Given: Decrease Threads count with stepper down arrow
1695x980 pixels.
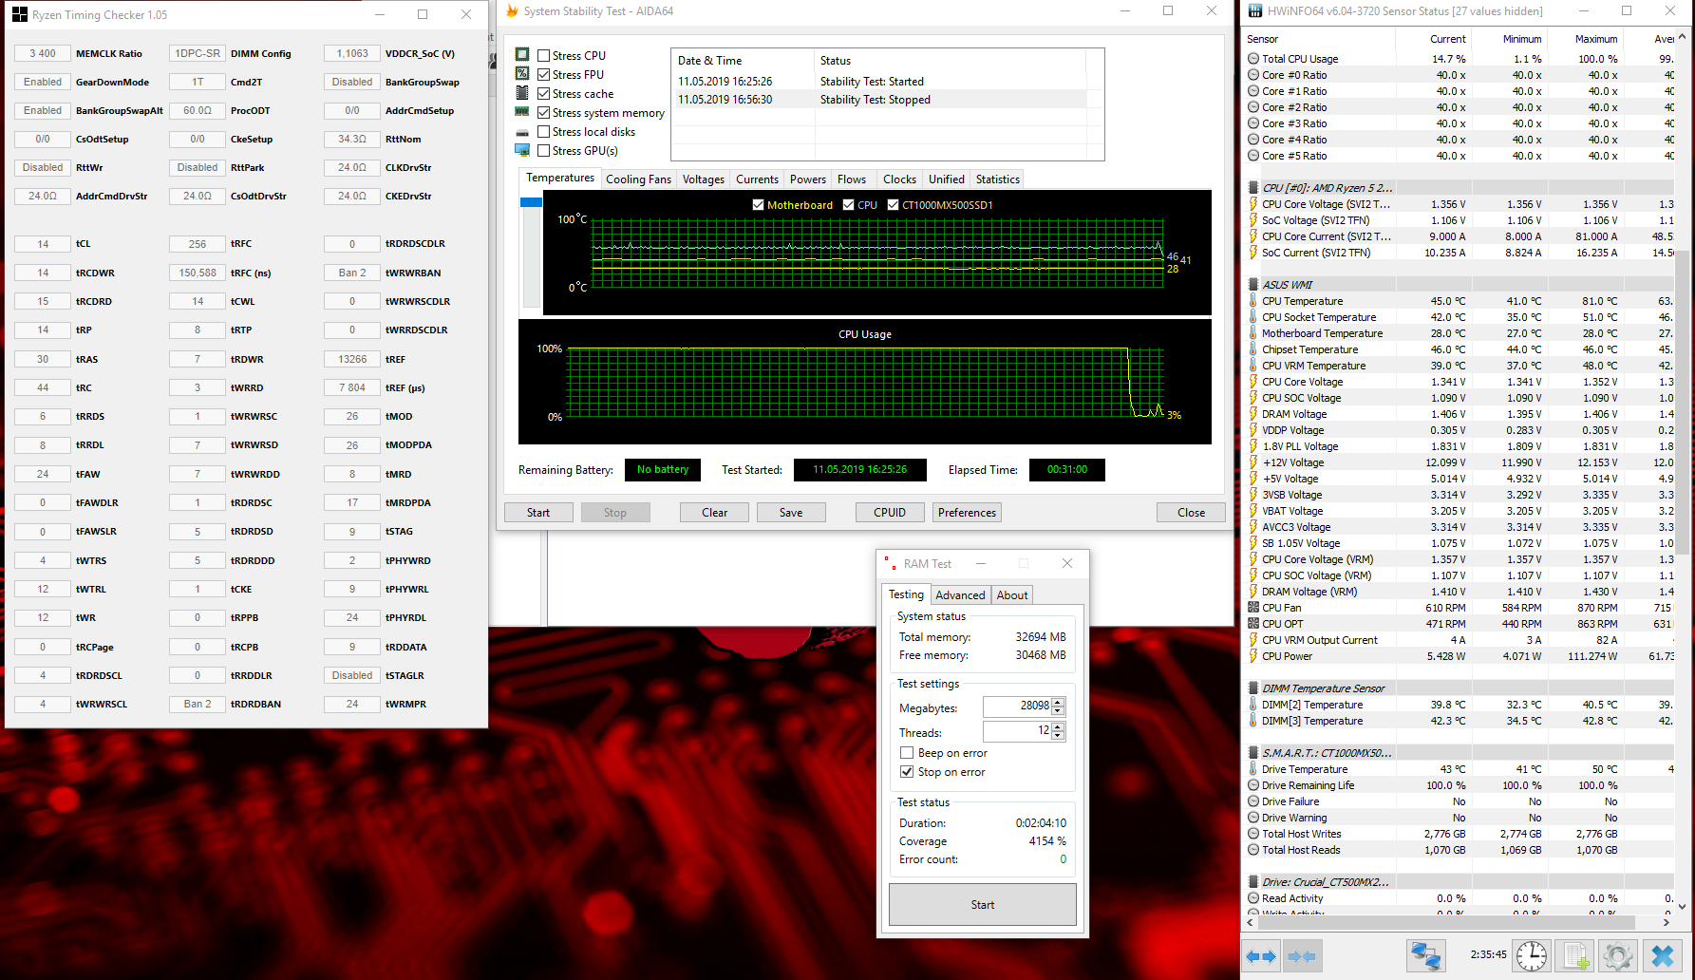Looking at the screenshot, I should click(x=1059, y=736).
